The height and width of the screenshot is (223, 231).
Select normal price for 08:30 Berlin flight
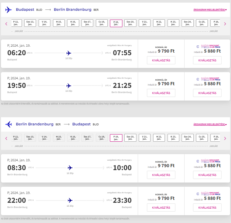pos(161,175)
